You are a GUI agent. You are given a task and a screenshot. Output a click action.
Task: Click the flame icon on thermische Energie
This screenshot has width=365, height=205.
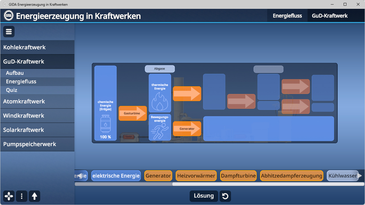pos(160,100)
